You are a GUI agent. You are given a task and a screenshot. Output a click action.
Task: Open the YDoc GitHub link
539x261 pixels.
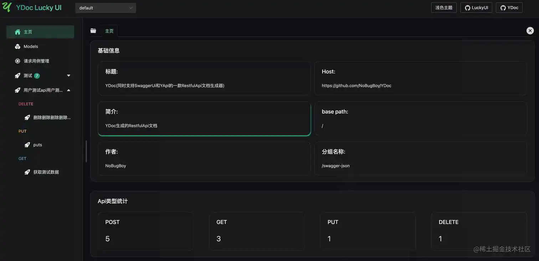point(509,7)
